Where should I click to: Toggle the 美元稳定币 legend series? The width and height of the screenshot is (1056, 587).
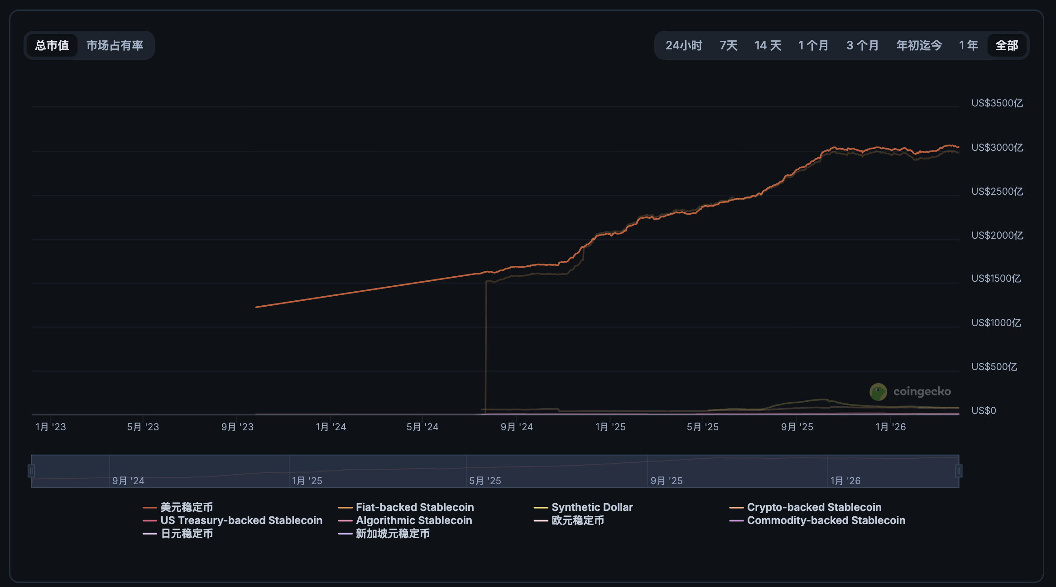(178, 507)
